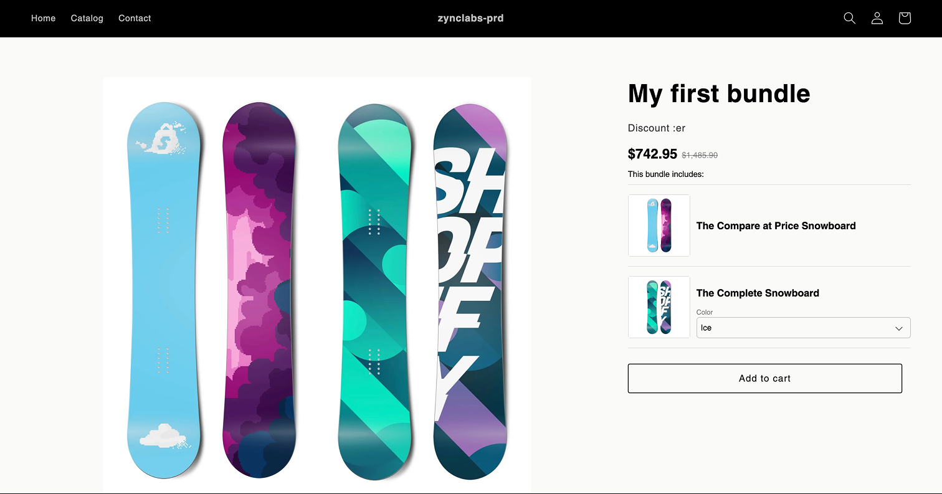Click the teal striped snowboard in main image

[x=374, y=290]
